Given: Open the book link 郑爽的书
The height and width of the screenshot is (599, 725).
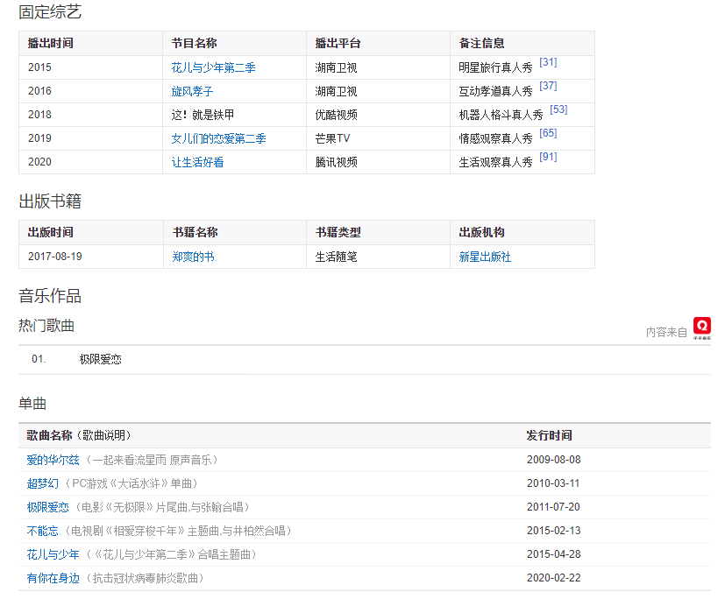Looking at the screenshot, I should pyautogui.click(x=193, y=257).
